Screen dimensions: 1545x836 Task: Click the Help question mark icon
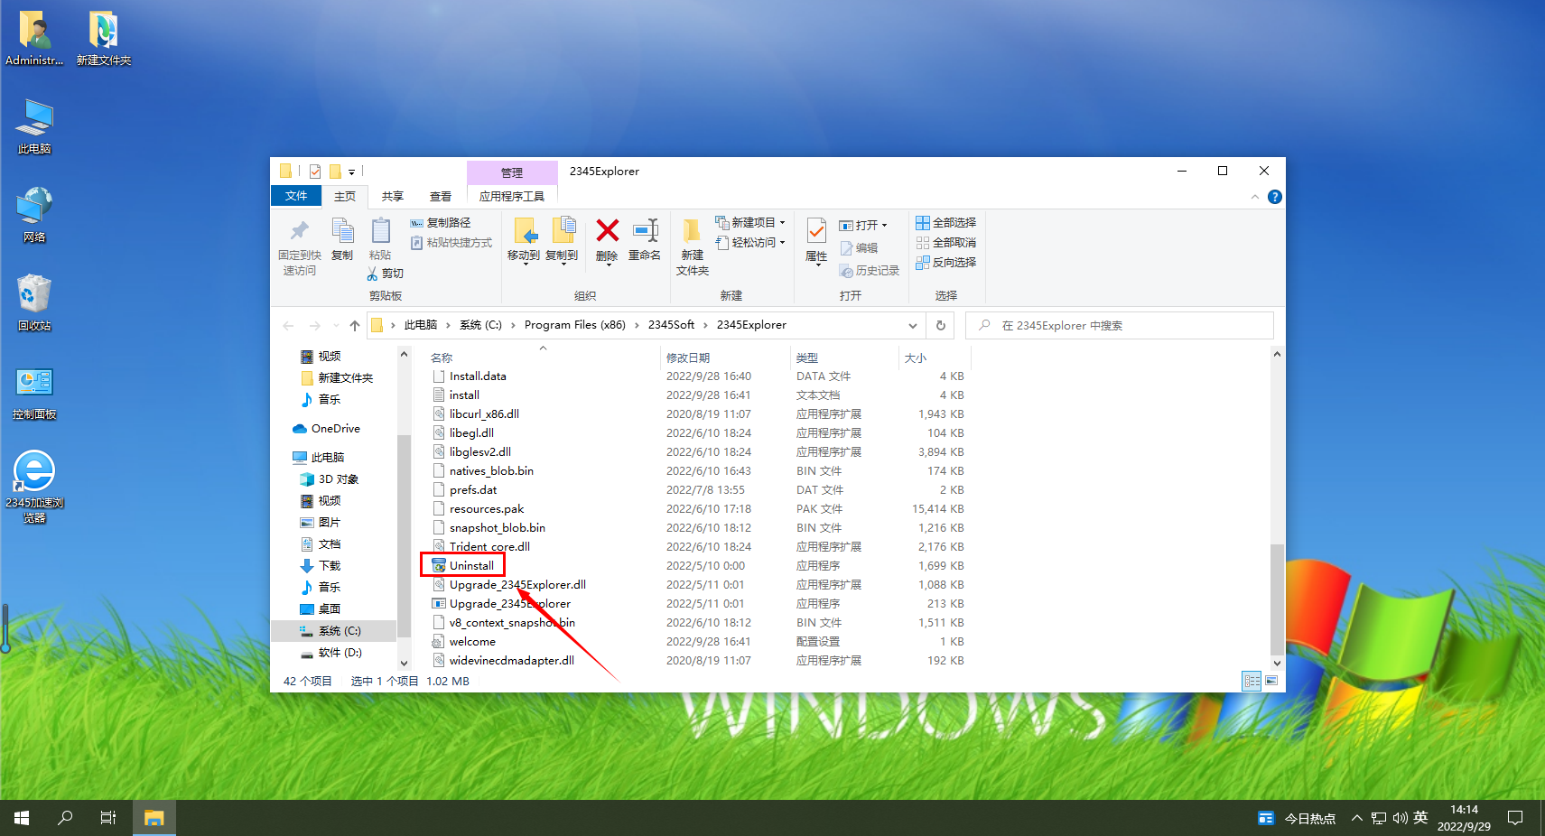(1274, 197)
